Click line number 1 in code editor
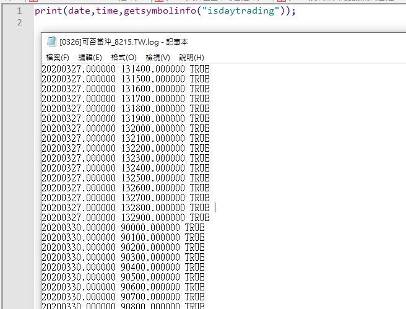 (x=20, y=11)
